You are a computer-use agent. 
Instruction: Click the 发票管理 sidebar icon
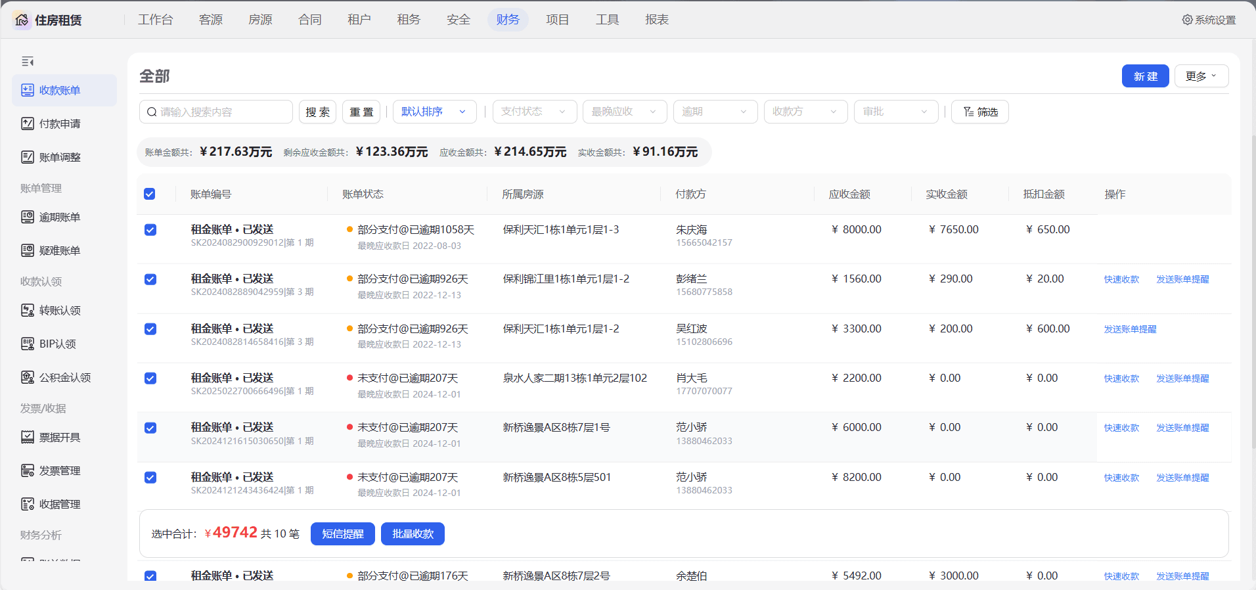click(x=28, y=470)
